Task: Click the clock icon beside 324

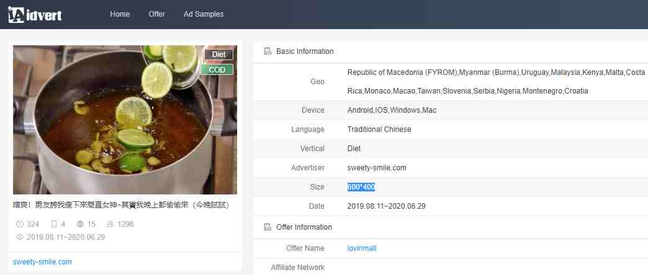Action: coord(20,224)
